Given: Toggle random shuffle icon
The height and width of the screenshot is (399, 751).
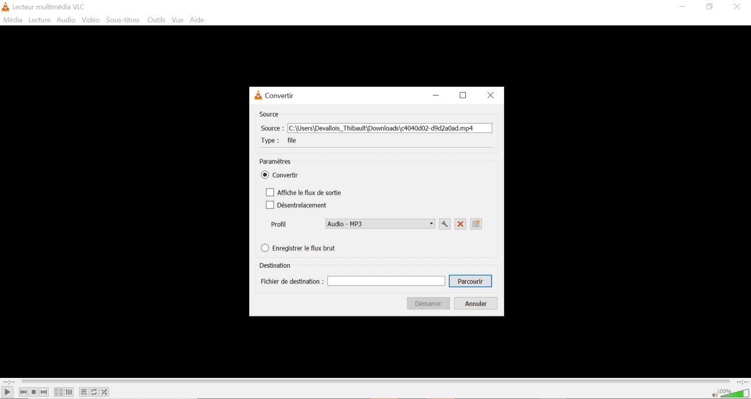Looking at the screenshot, I should pos(104,392).
